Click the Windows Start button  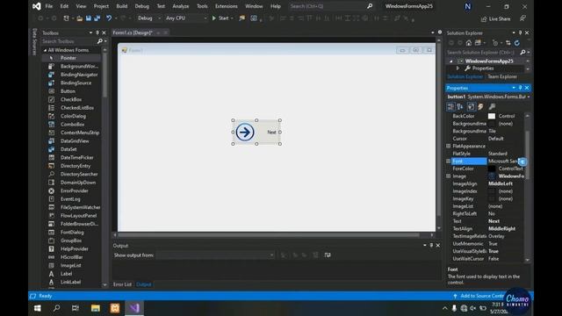coord(37,308)
